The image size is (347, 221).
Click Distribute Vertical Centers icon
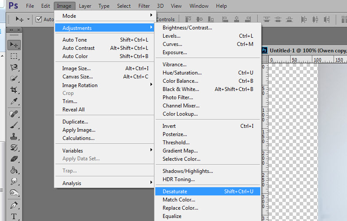pyautogui.click(x=278, y=19)
